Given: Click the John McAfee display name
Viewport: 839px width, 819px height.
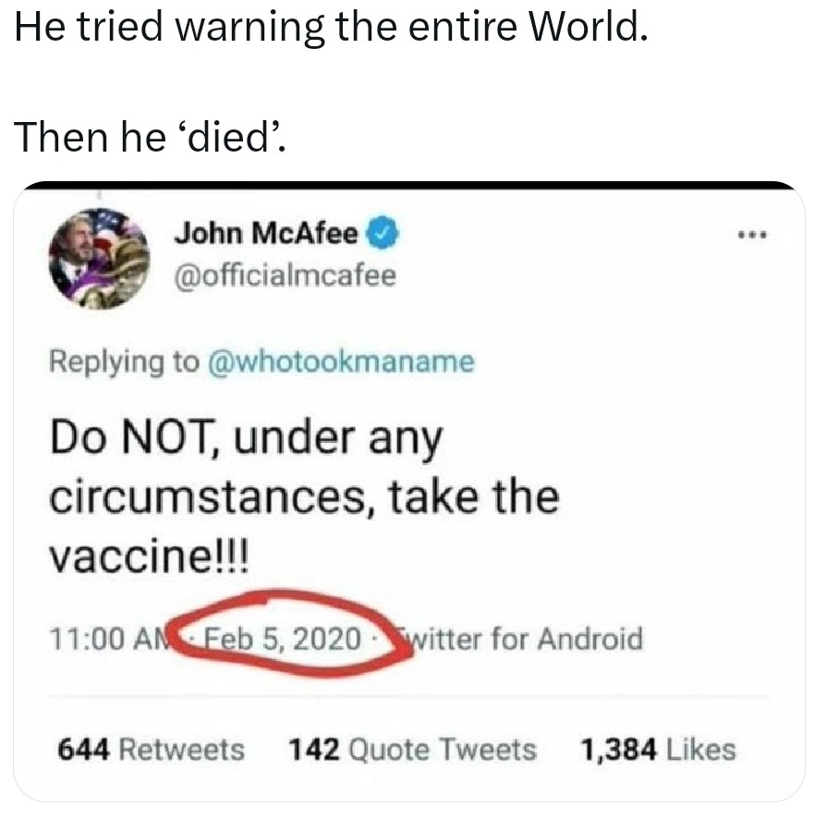Looking at the screenshot, I should click(267, 234).
